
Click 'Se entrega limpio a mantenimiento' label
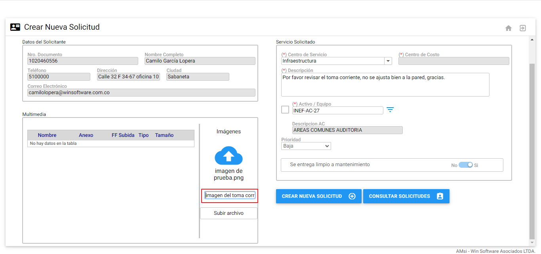(330, 165)
